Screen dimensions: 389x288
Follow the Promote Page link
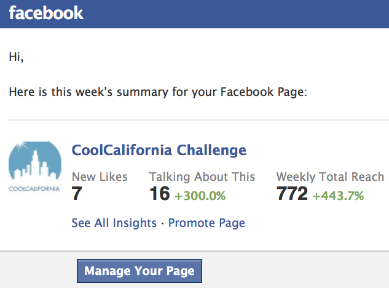[x=206, y=223]
